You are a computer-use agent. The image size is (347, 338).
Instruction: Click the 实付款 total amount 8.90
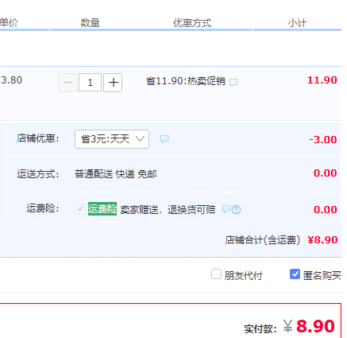(x=315, y=326)
